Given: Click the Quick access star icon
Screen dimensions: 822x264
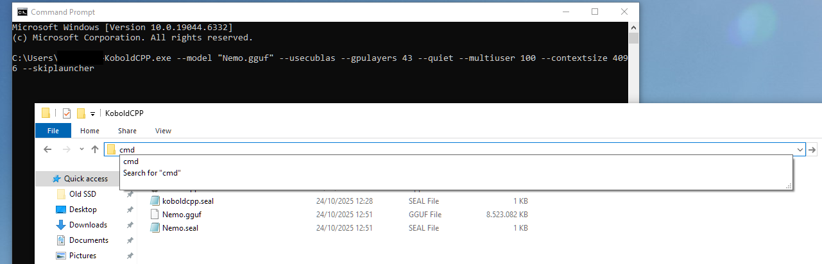Looking at the screenshot, I should 56,179.
